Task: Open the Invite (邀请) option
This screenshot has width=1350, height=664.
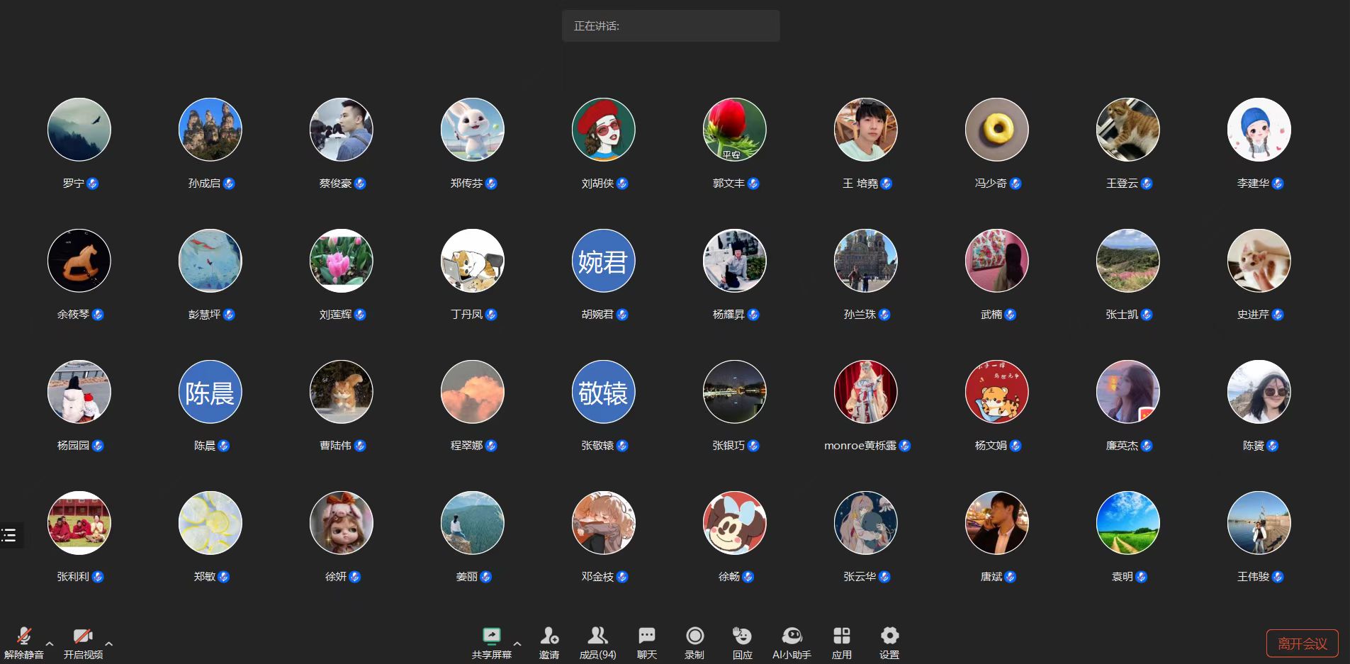Action: pos(549,636)
